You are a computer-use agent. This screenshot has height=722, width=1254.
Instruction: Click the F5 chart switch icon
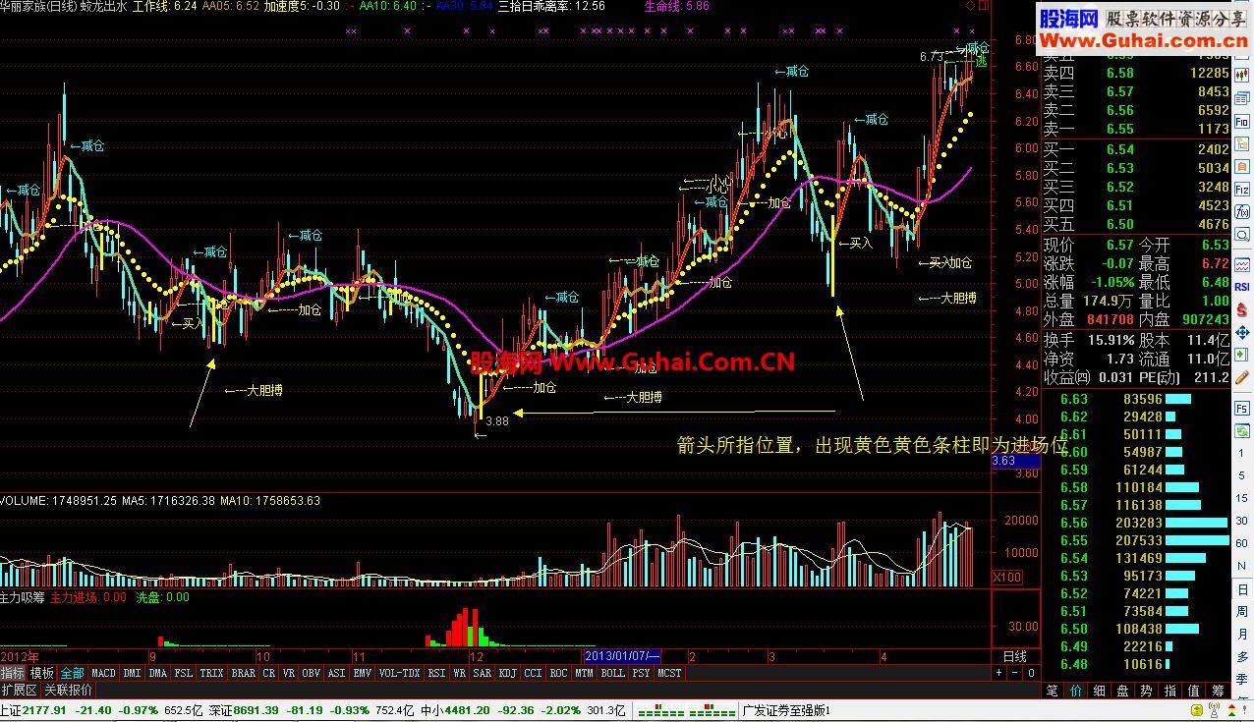point(1242,408)
